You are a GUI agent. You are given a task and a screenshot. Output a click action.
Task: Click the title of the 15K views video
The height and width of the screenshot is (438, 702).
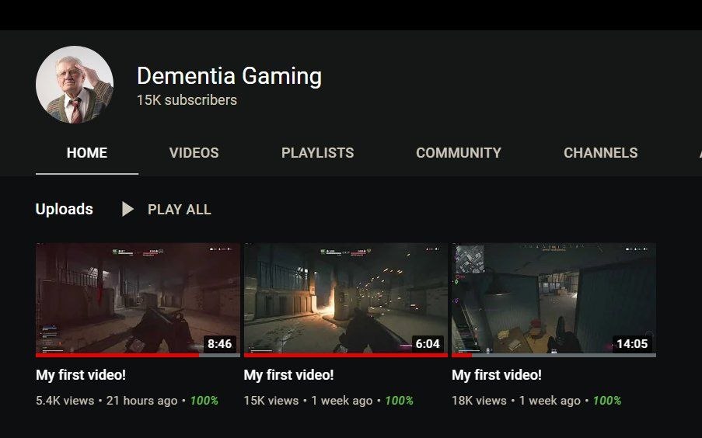(288, 374)
